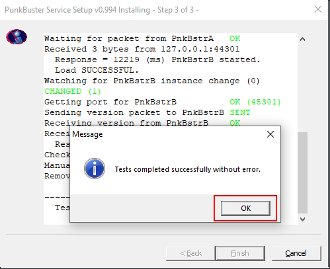Click the scrollbar track above the thumb
330x269 pixels.
point(303,88)
